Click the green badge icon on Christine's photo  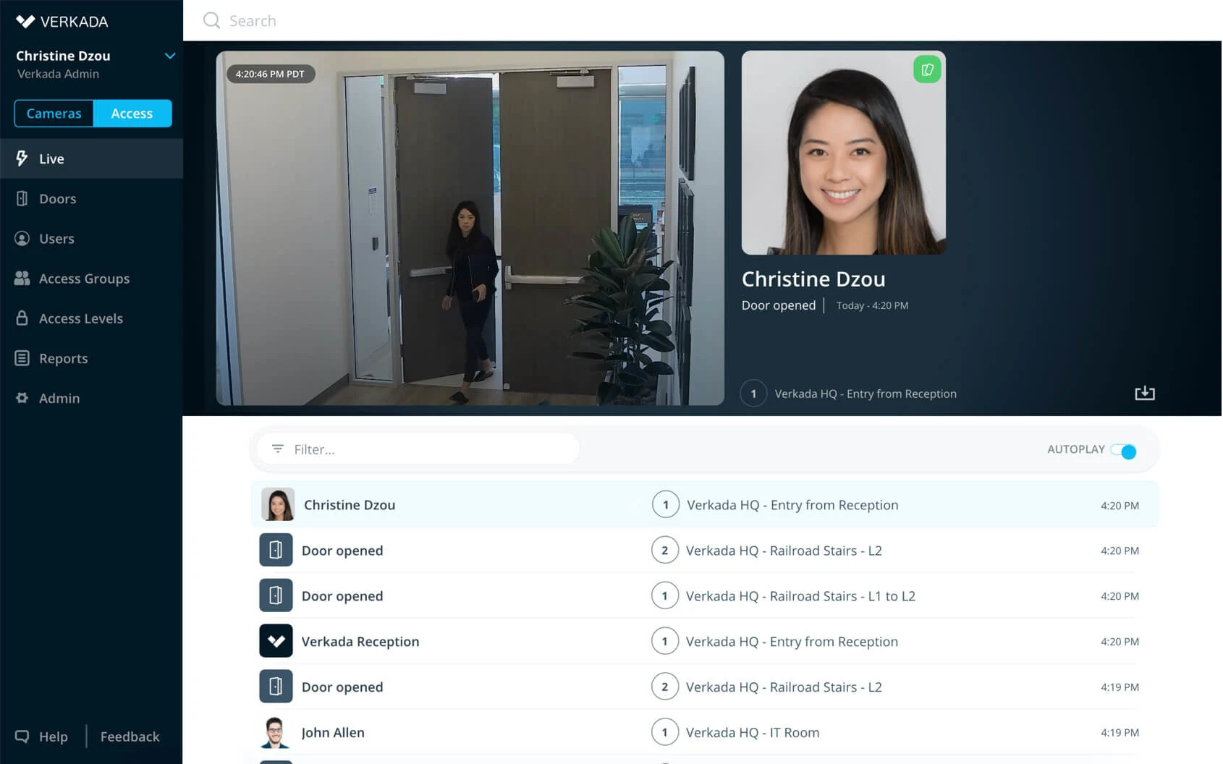[927, 69]
